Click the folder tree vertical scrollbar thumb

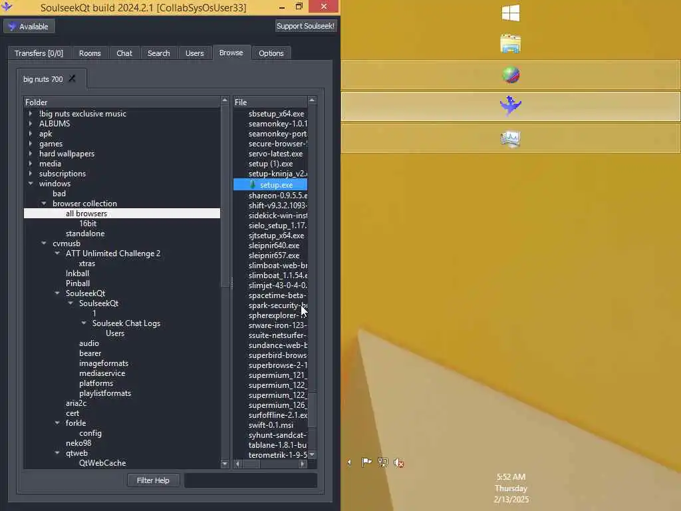point(225,196)
